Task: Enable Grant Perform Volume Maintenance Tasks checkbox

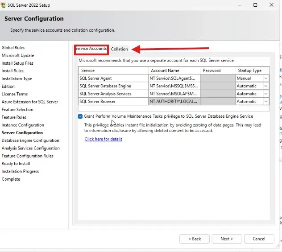Action: tap(80, 116)
